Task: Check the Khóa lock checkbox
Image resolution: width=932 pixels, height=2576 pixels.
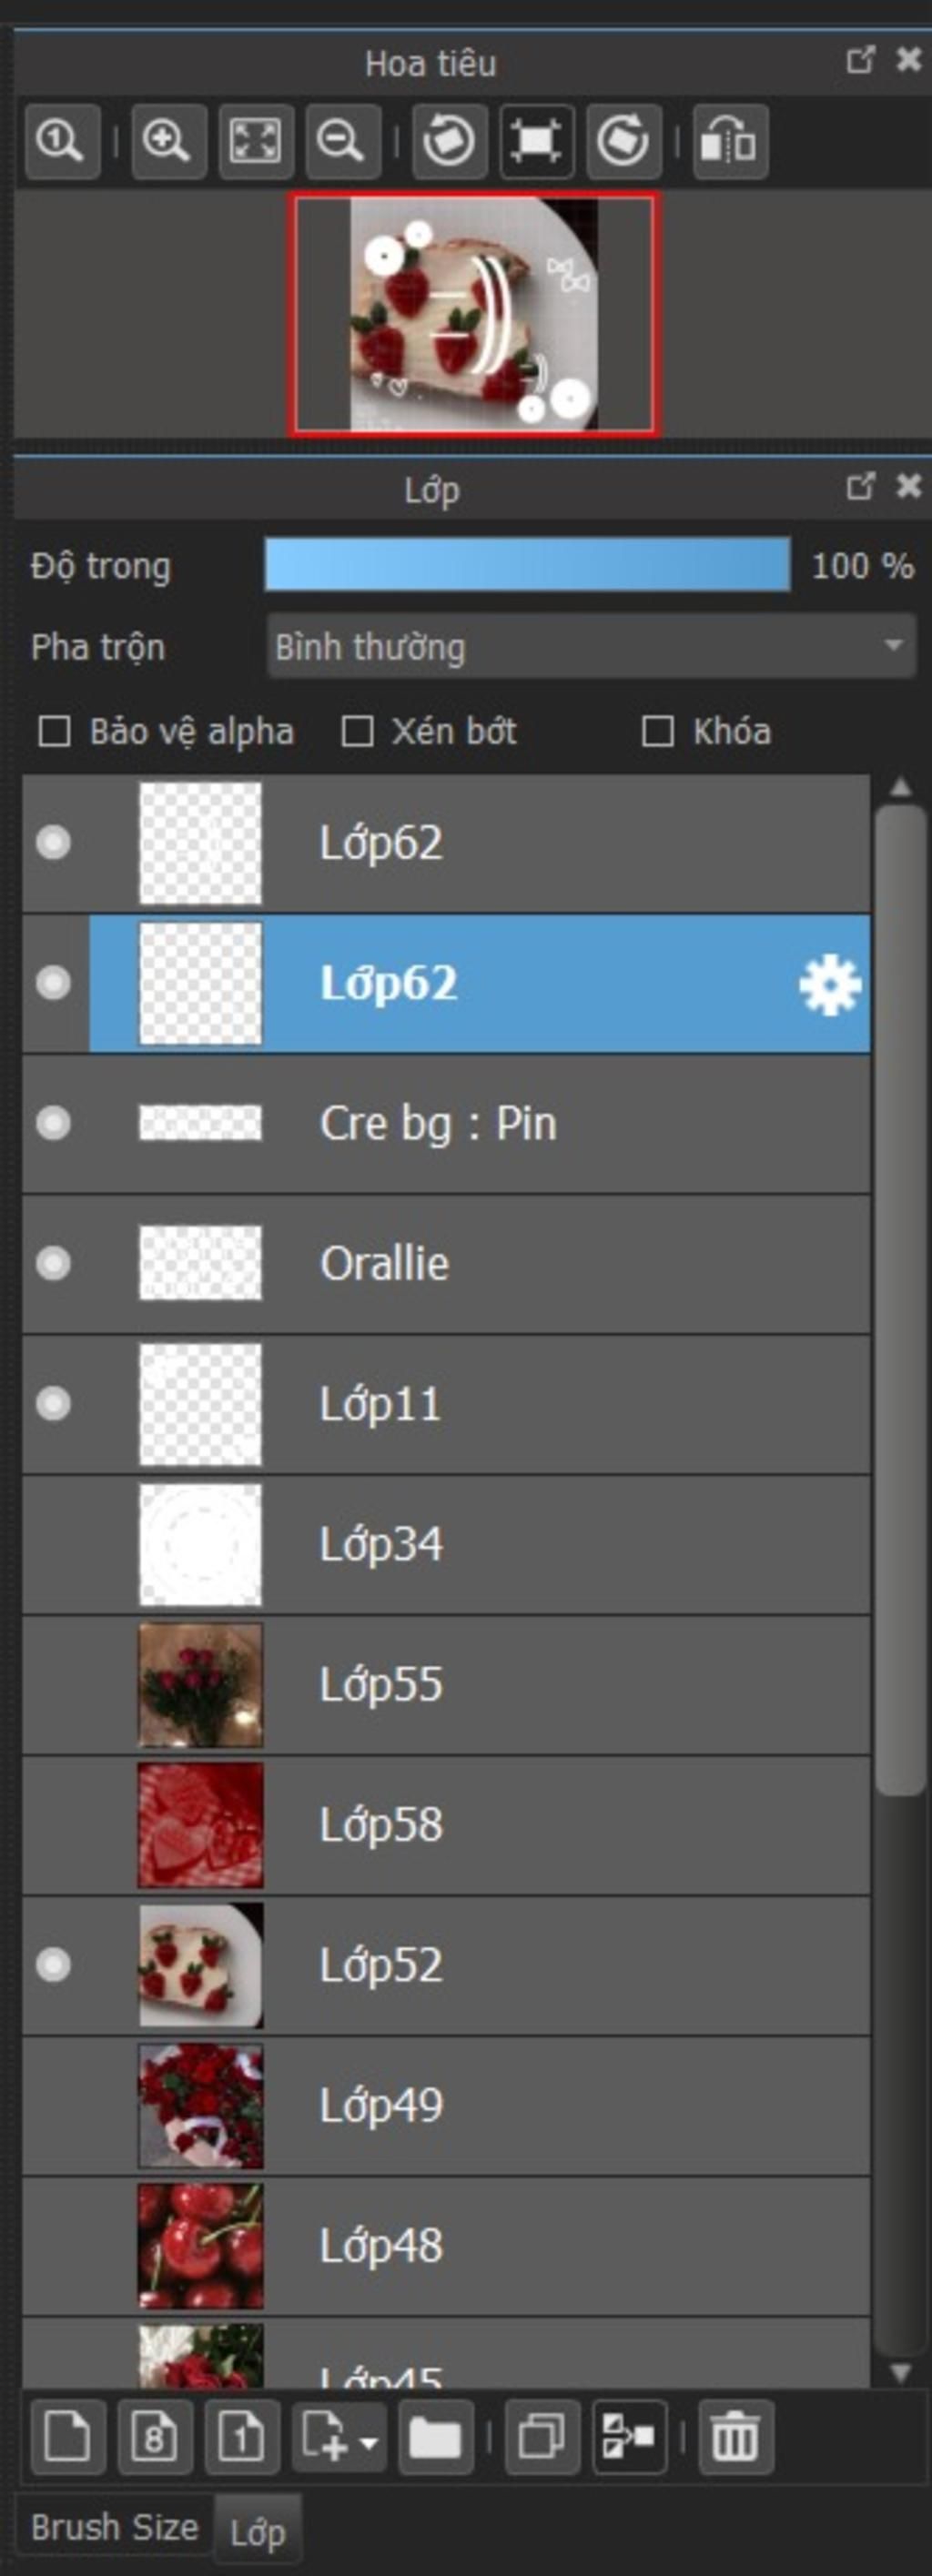Action: pyautogui.click(x=657, y=731)
